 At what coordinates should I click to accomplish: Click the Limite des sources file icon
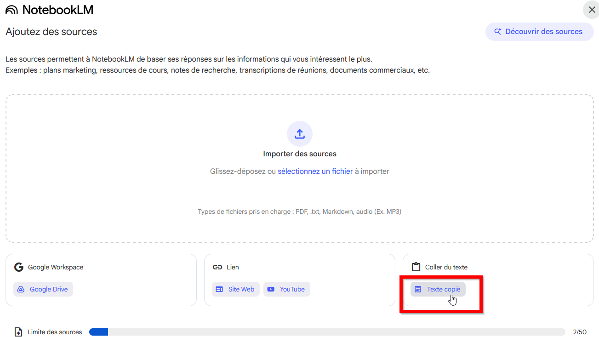(18, 332)
